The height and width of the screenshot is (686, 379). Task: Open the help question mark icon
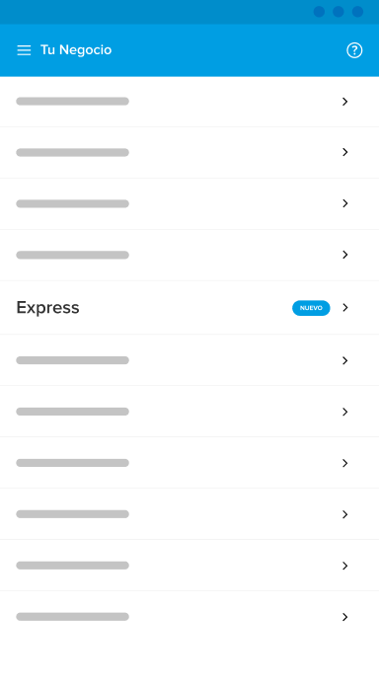[x=354, y=50]
